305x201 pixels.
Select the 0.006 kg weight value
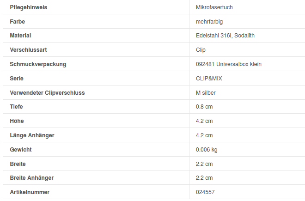coord(207,150)
